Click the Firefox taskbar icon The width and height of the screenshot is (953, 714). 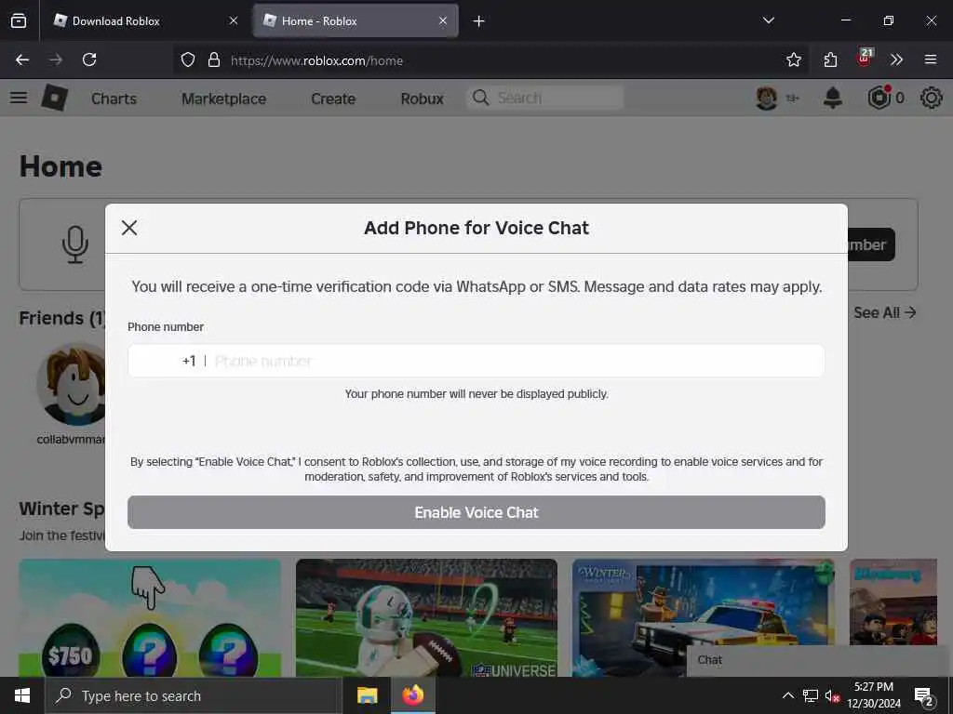412,695
